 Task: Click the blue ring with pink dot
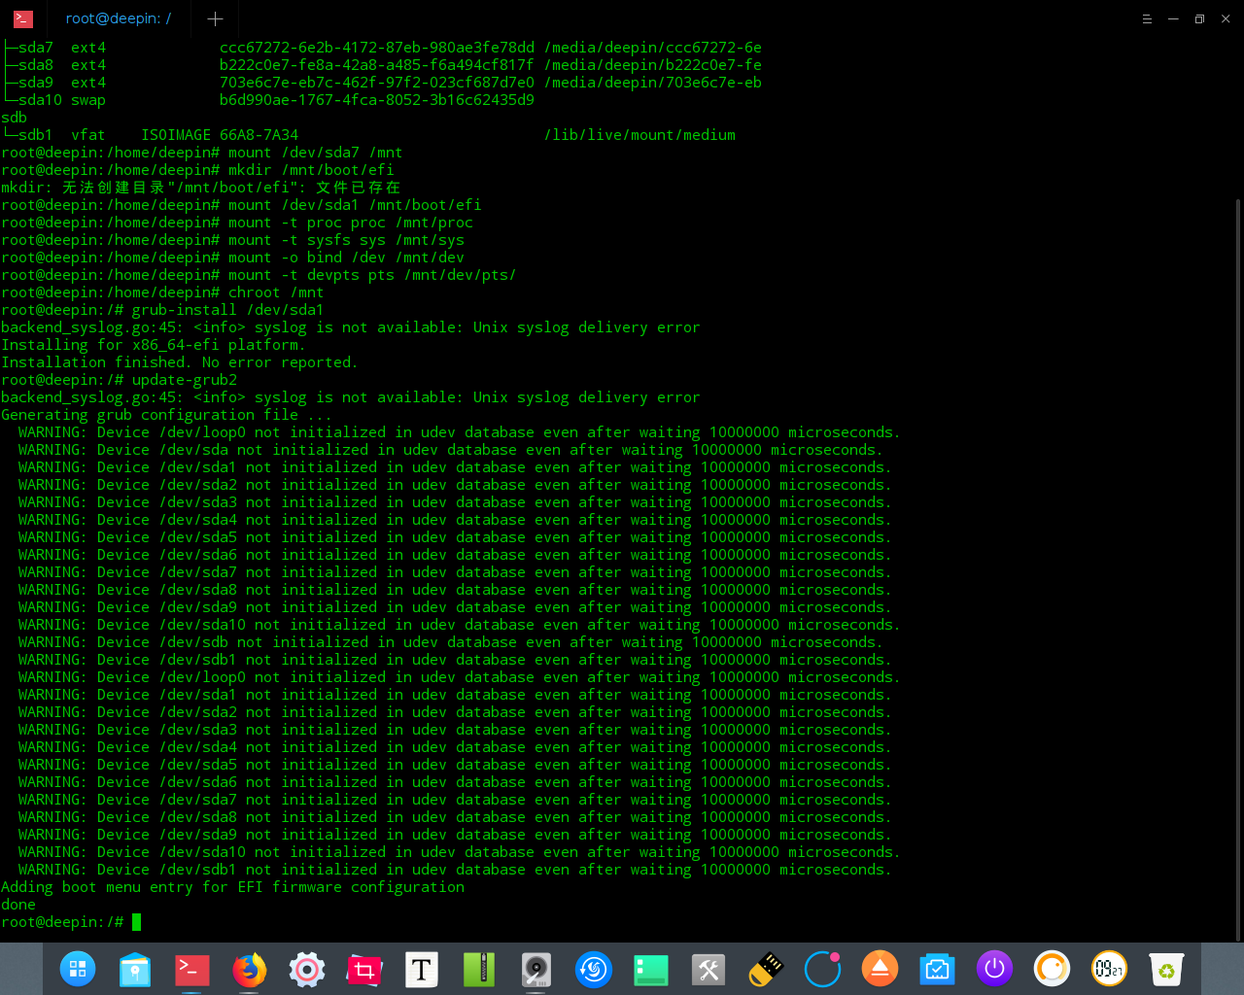[x=822, y=969]
